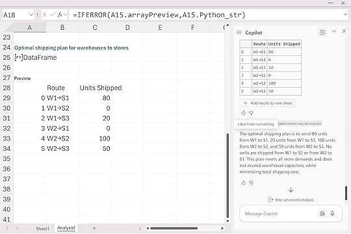Open the fx output type dropdown
The width and height of the screenshot is (351, 234).
point(65,15)
